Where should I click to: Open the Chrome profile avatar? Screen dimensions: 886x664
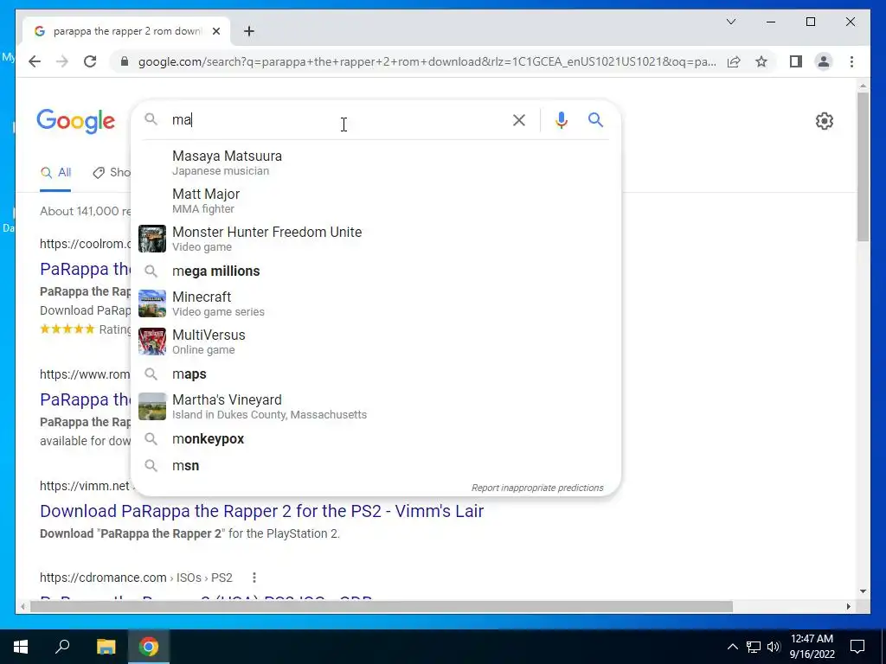click(x=824, y=61)
